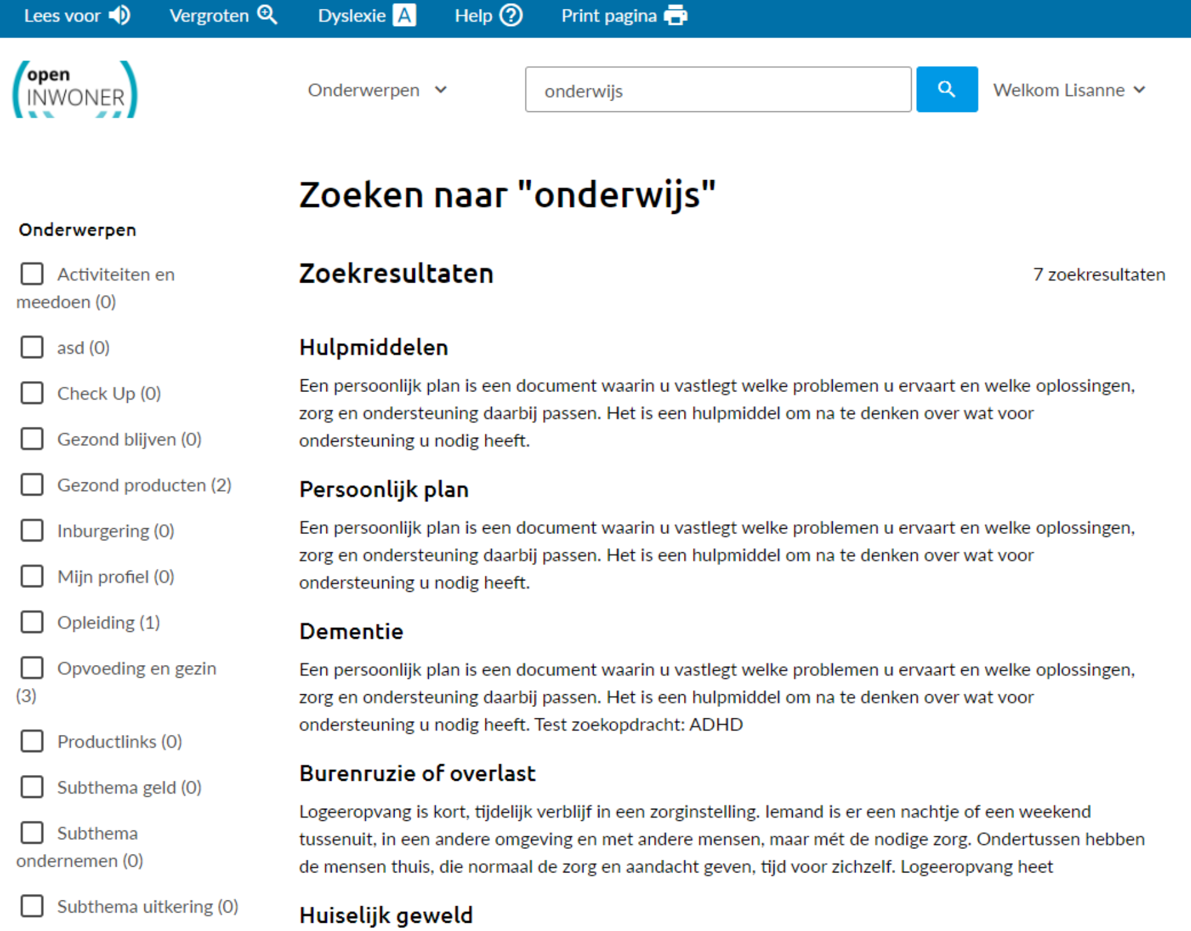Click the speaker icon beside Lees voor
The image size is (1191, 931).
120,15
